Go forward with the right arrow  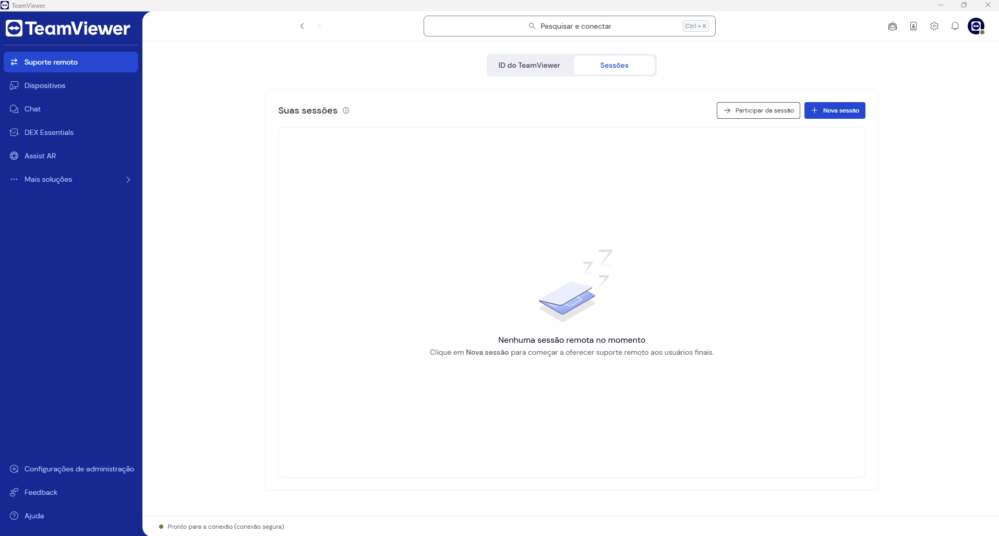point(319,26)
